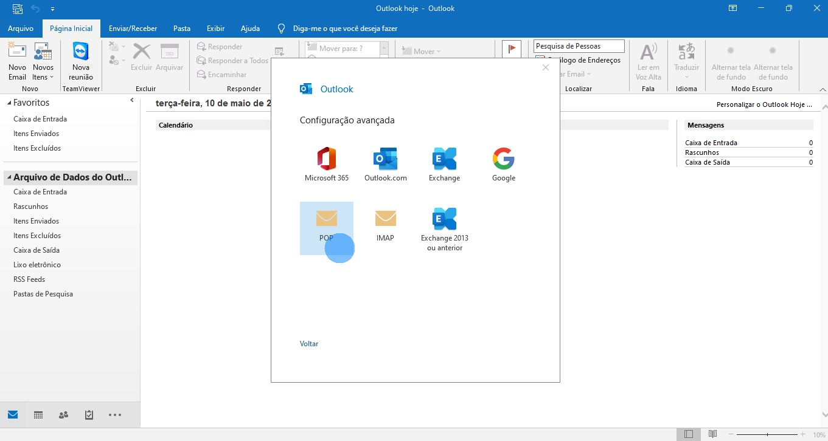
Task: Open the Traduzir dropdown
Action: point(686,61)
